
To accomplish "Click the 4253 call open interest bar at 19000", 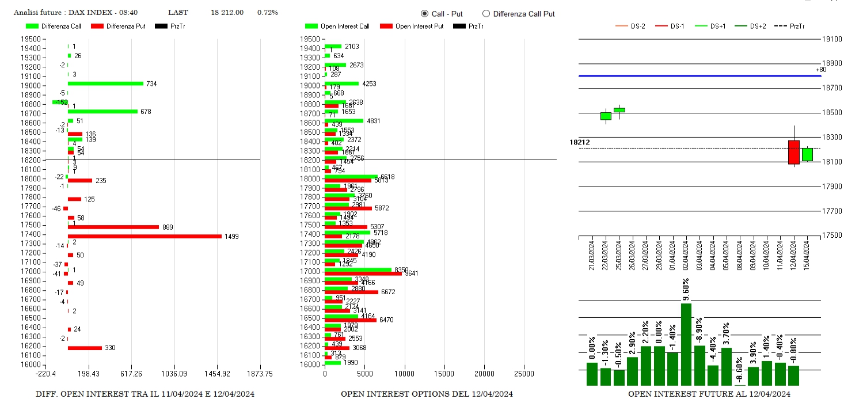I will click(341, 83).
